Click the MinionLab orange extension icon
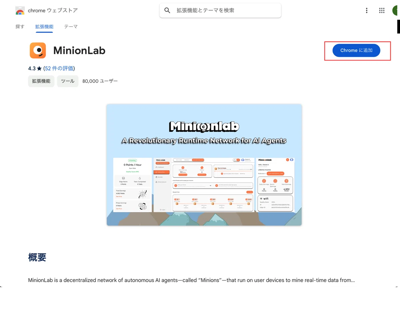Viewport: 400px width, 319px height. tap(38, 51)
